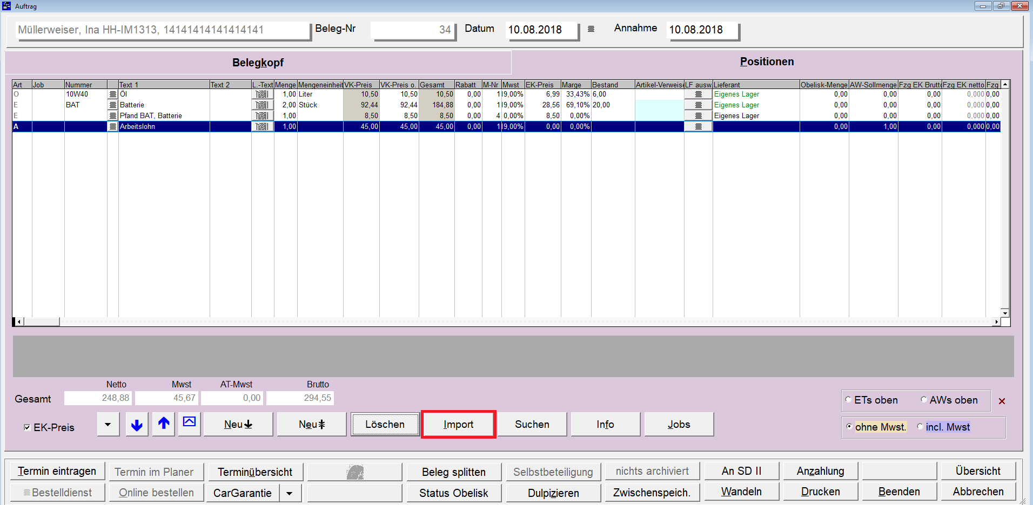Viewport: 1033px width, 505px height.
Task: Click horizontal scrollbar right arrow of table
Action: coord(996,322)
